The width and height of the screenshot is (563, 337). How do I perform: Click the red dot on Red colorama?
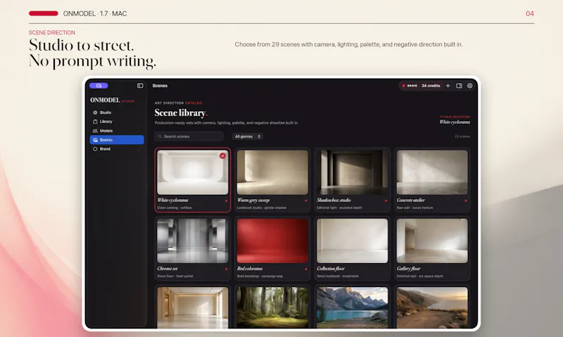306,269
